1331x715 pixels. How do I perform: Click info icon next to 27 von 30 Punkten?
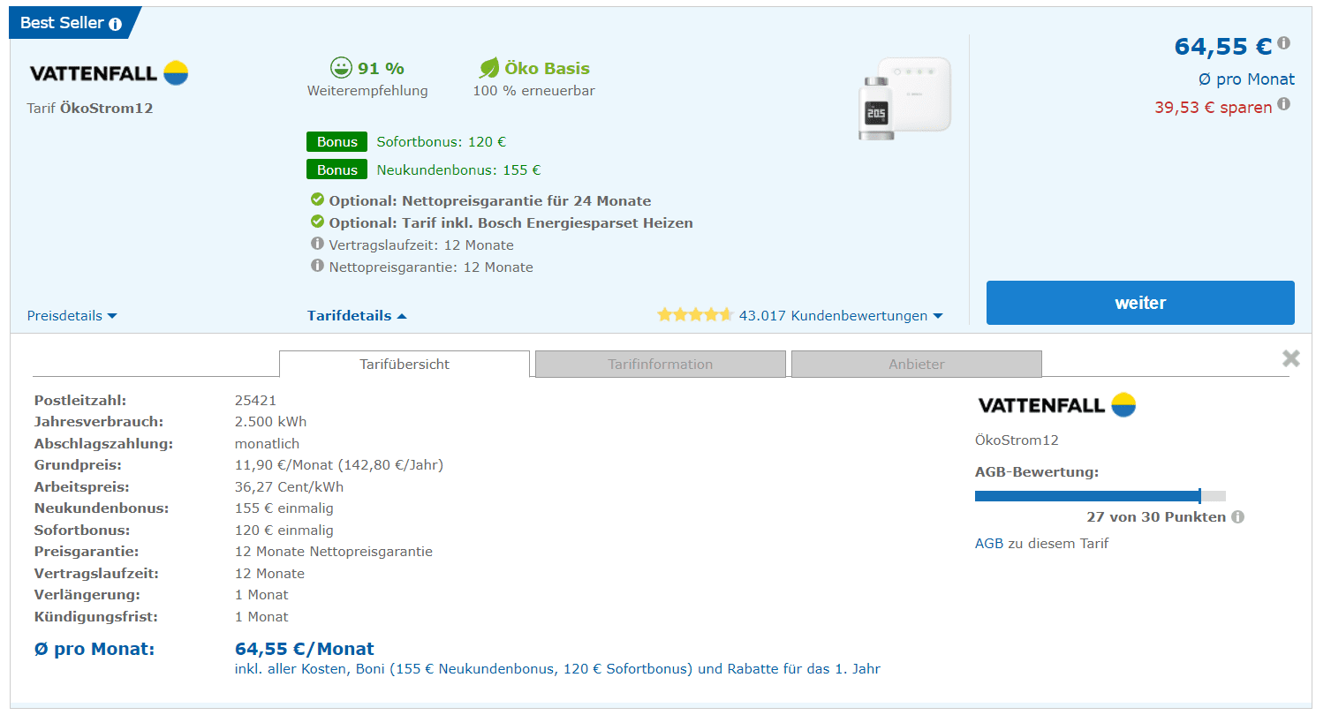point(1237,517)
